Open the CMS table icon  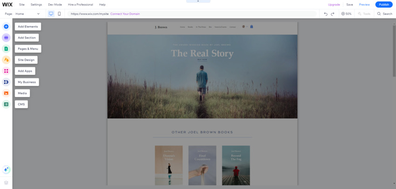coord(6,104)
